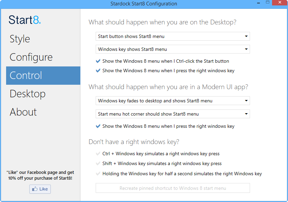Screen dimensions: 288x202
Task: Click the Stardock Start8 Configuration title bar
Action: pos(143,4)
